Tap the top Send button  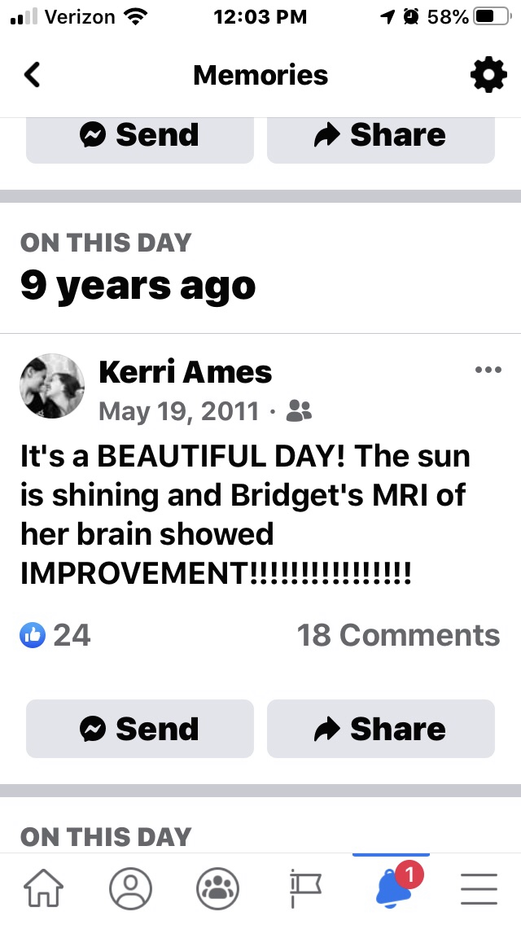pyautogui.click(x=140, y=139)
